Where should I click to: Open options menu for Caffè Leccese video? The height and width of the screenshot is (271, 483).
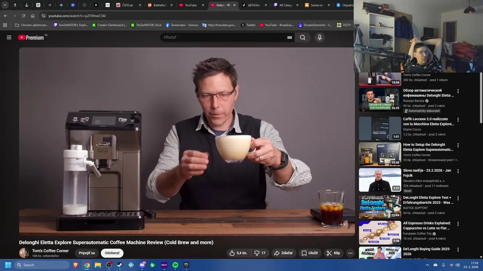(x=458, y=120)
